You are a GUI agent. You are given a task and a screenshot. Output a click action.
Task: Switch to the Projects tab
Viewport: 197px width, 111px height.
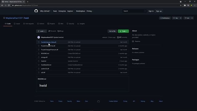click(51, 24)
